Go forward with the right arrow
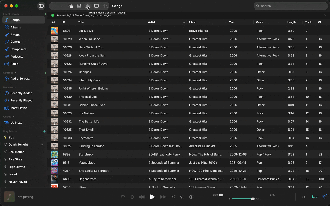The image size is (330, 206). pyautogui.click(x=62, y=6)
